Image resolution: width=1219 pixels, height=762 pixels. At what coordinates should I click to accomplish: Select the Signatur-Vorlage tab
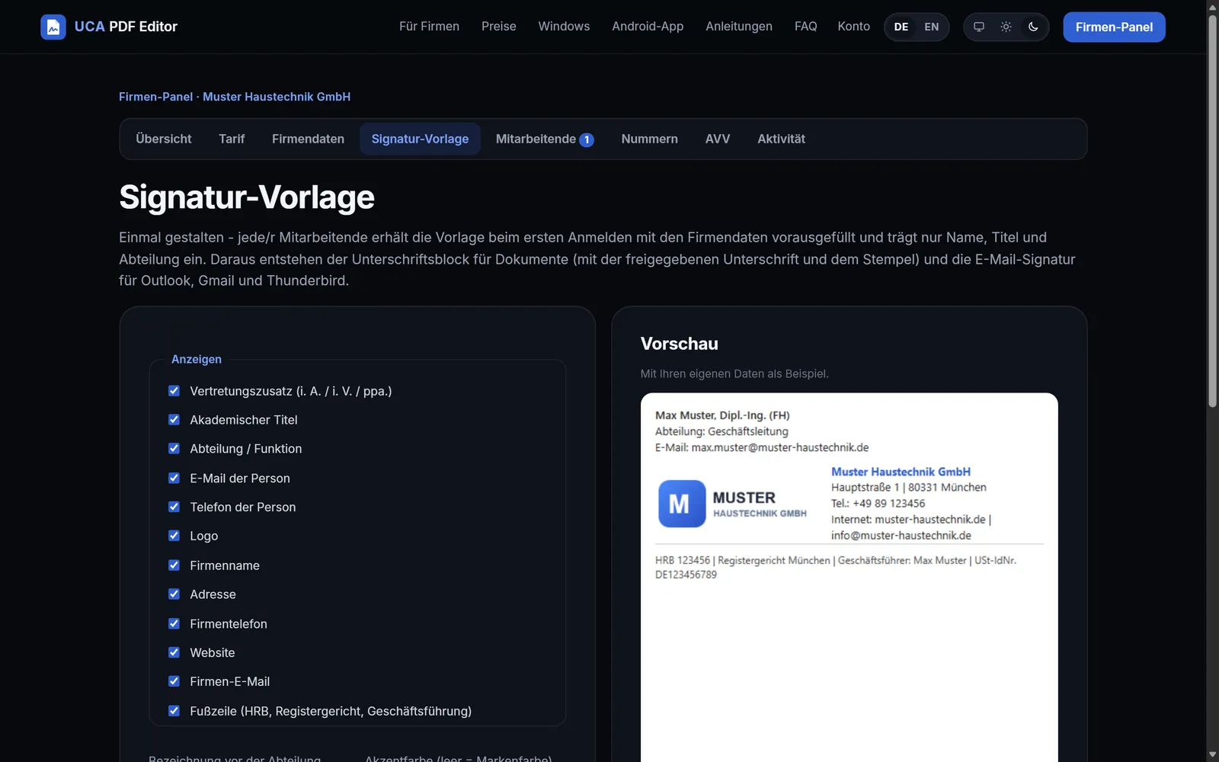point(420,139)
